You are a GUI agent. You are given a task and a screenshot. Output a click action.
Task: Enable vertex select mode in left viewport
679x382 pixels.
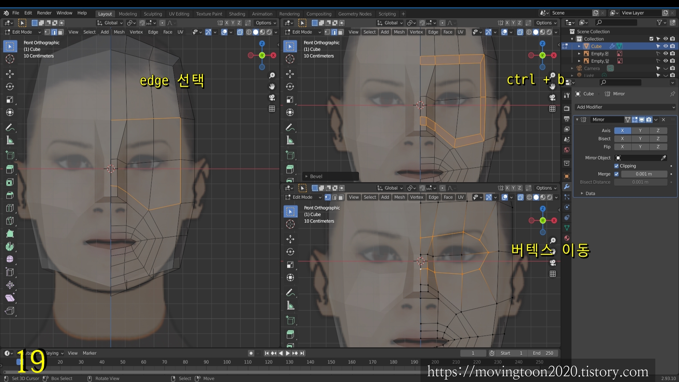click(47, 32)
